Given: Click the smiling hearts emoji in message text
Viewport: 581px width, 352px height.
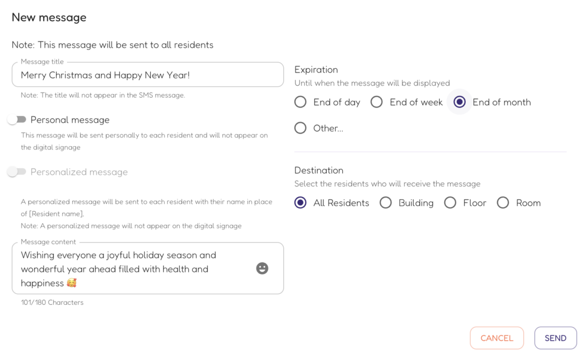Looking at the screenshot, I should [x=71, y=283].
